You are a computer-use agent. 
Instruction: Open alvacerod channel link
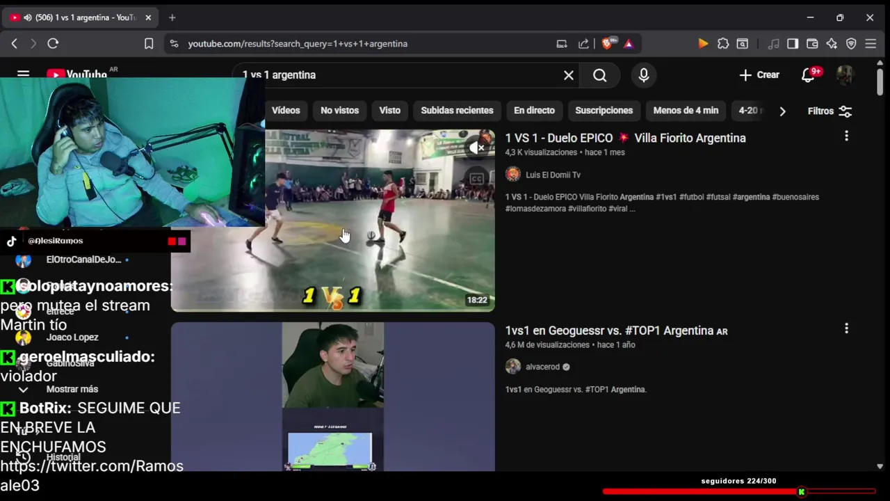[542, 367]
